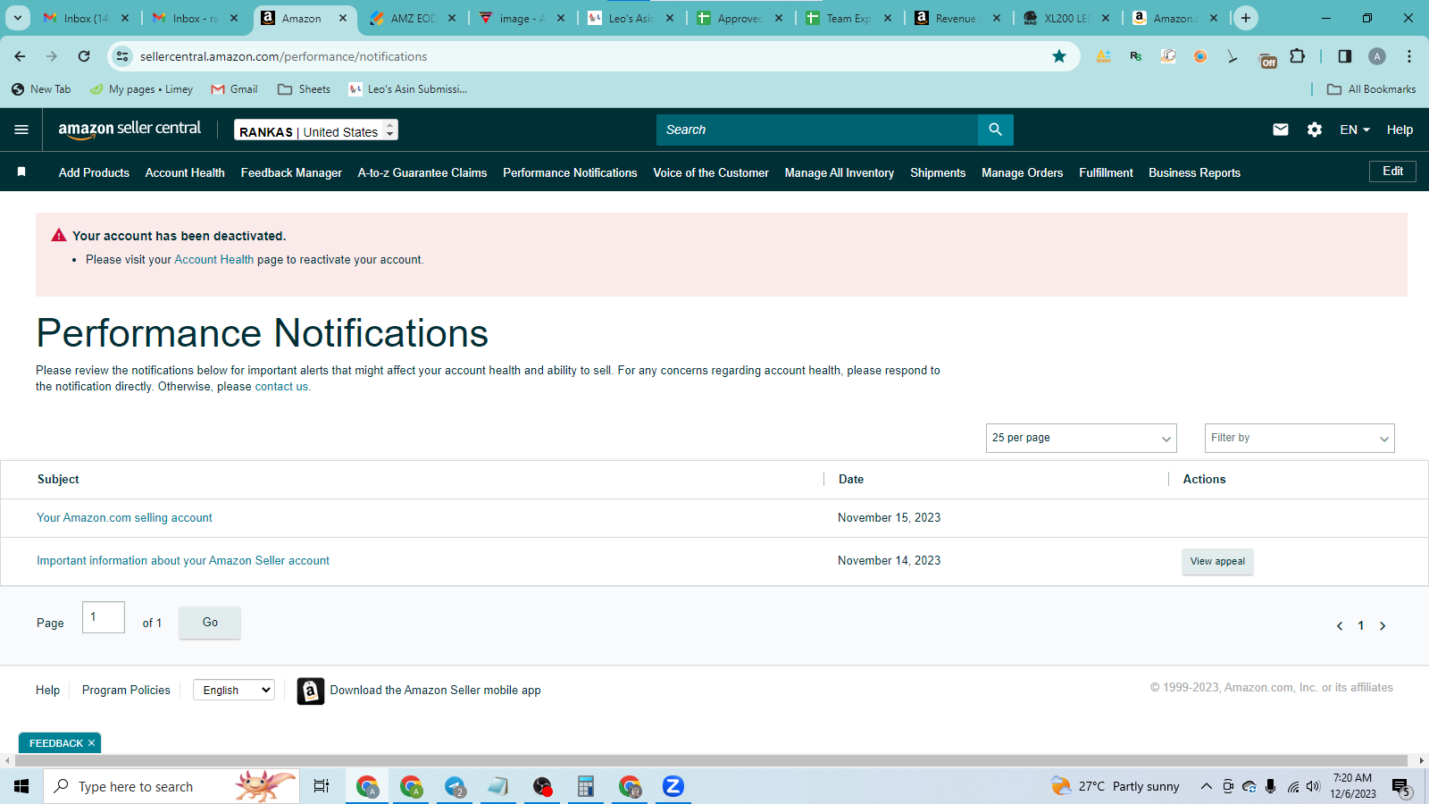Open Chrome side panel icon

click(x=1345, y=56)
